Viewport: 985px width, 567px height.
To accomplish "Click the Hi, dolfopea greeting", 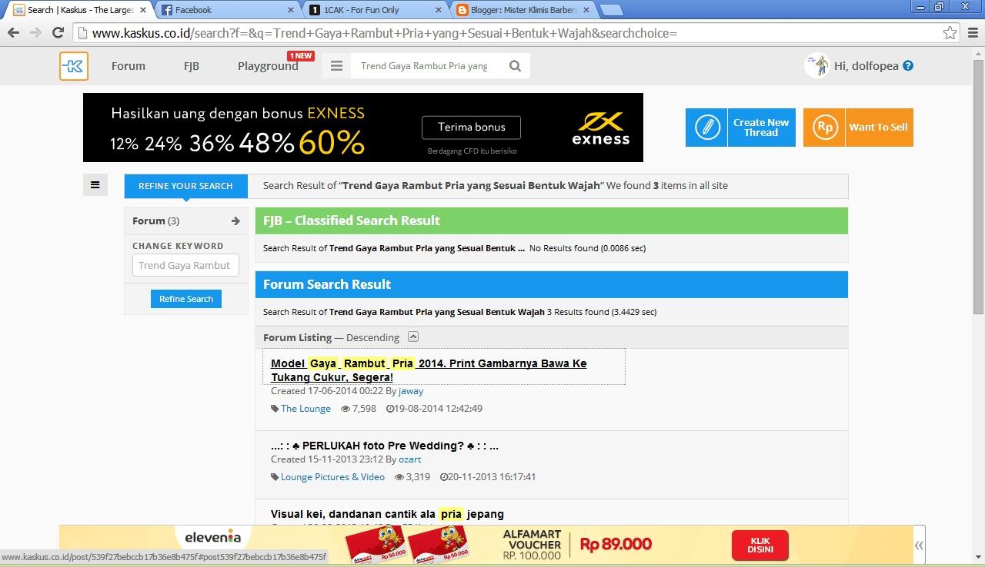I will [x=866, y=66].
